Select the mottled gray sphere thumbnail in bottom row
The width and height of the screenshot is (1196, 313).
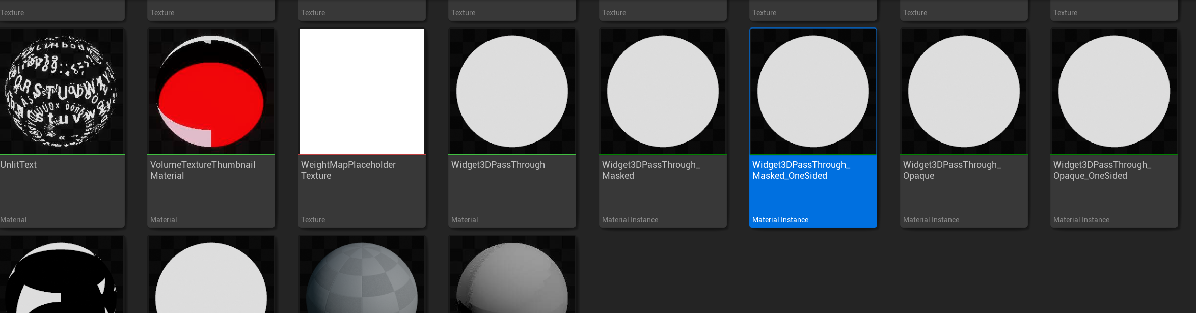[x=512, y=275]
